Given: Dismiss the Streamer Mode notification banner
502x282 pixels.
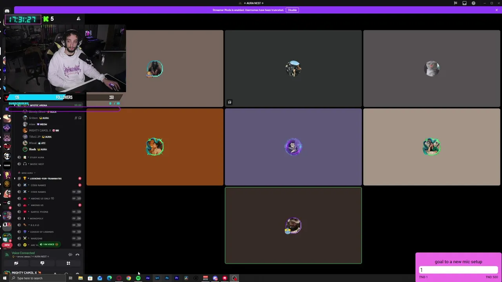Looking at the screenshot, I should point(497,10).
